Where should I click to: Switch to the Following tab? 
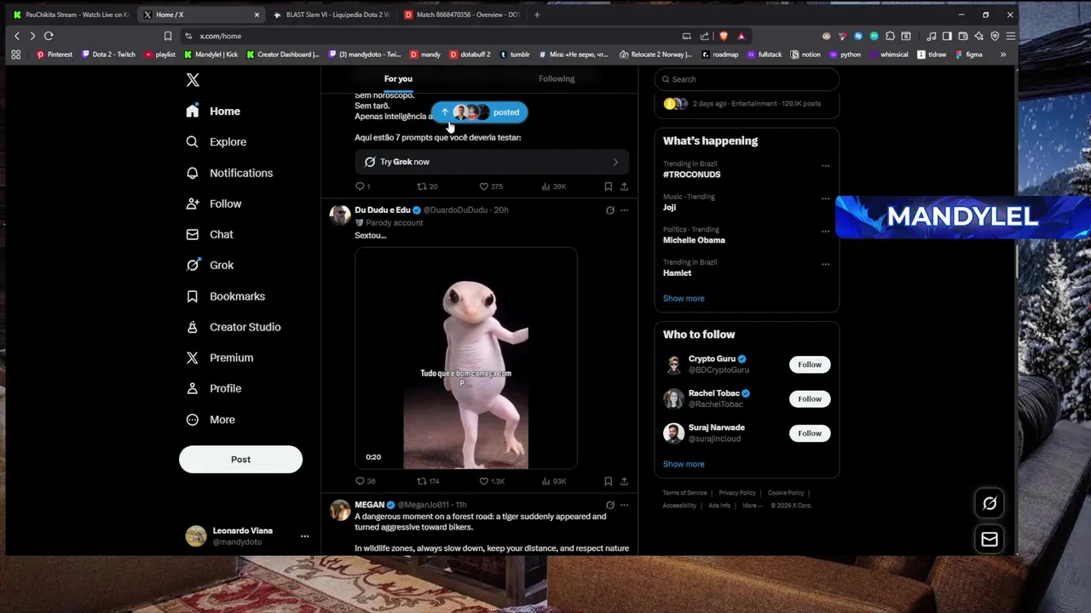coord(557,79)
